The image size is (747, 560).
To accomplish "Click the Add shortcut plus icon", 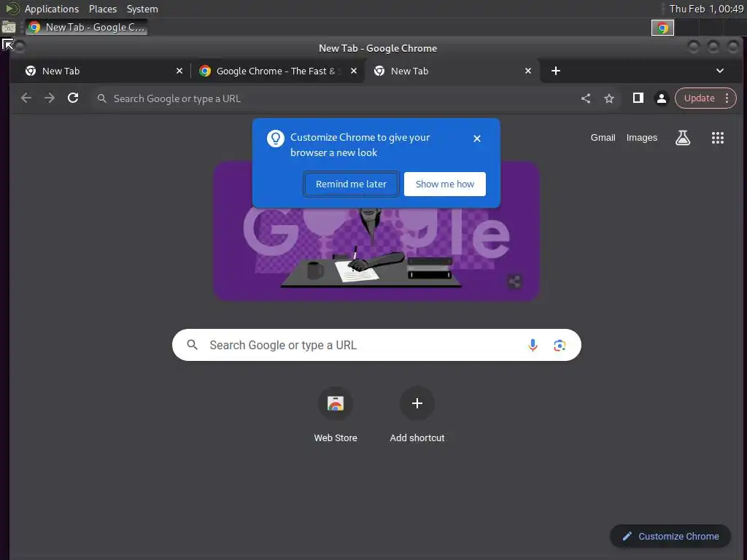I will tap(417, 403).
